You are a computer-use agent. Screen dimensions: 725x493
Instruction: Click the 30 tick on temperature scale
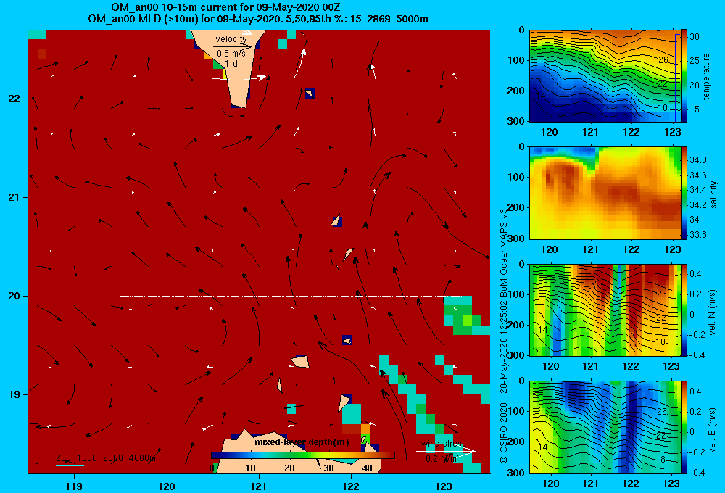pyautogui.click(x=695, y=36)
